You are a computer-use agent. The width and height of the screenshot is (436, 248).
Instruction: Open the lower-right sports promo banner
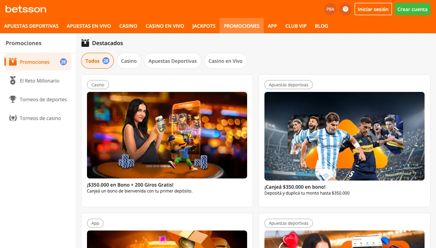(x=345, y=239)
